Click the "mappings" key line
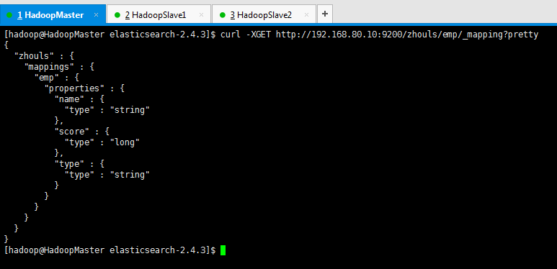This screenshot has width=557, height=269. tap(59, 67)
